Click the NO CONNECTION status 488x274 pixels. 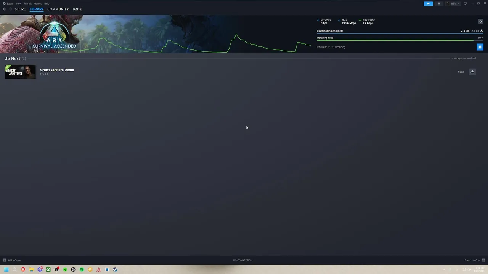[x=242, y=260]
